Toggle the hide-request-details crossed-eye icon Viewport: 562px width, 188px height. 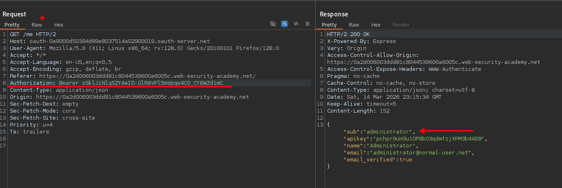[x=273, y=24]
